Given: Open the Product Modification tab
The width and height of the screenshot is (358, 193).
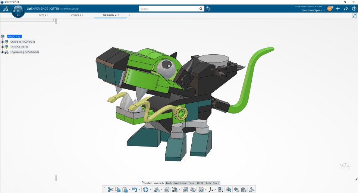Looking at the screenshot, I should point(176,183).
